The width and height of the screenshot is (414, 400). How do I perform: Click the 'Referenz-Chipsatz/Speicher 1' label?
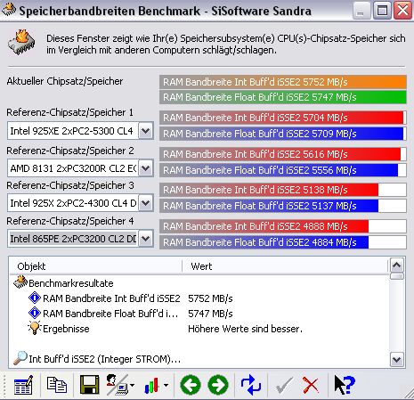[x=70, y=112]
